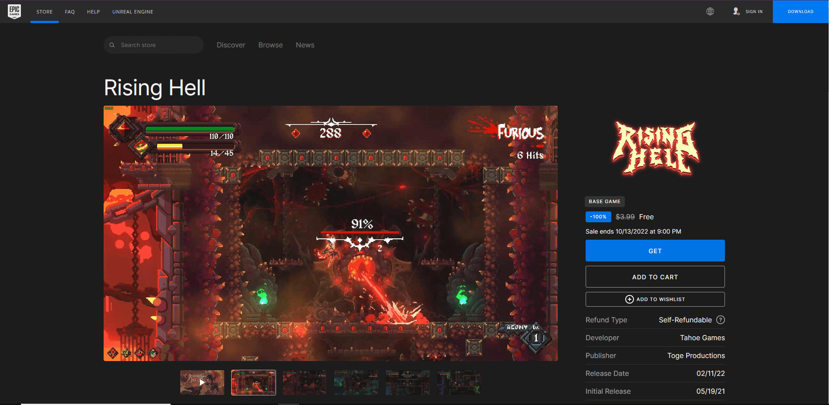Image resolution: width=829 pixels, height=405 pixels.
Task: Click the Epic Games logo
Action: coord(14,11)
